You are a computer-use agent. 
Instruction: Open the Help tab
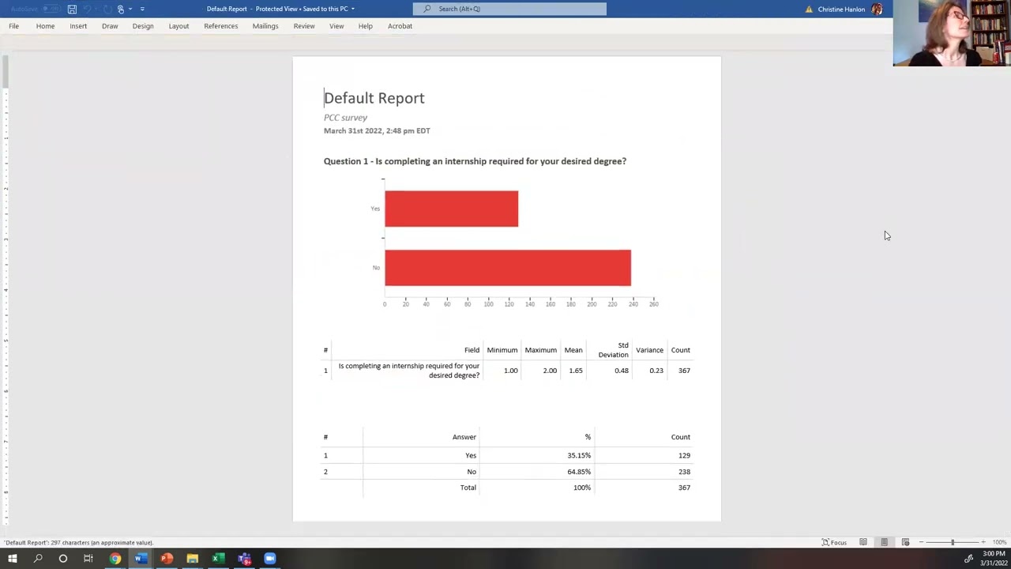365,26
